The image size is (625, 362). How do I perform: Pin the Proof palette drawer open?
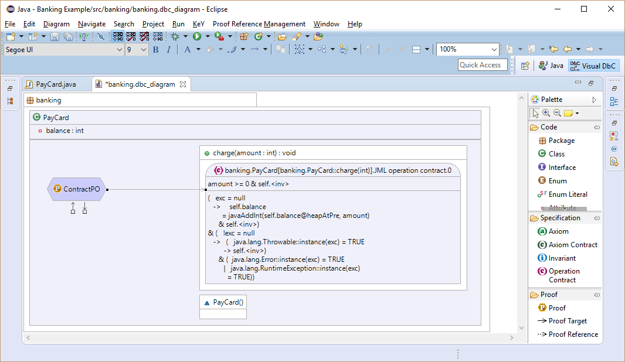coord(597,295)
